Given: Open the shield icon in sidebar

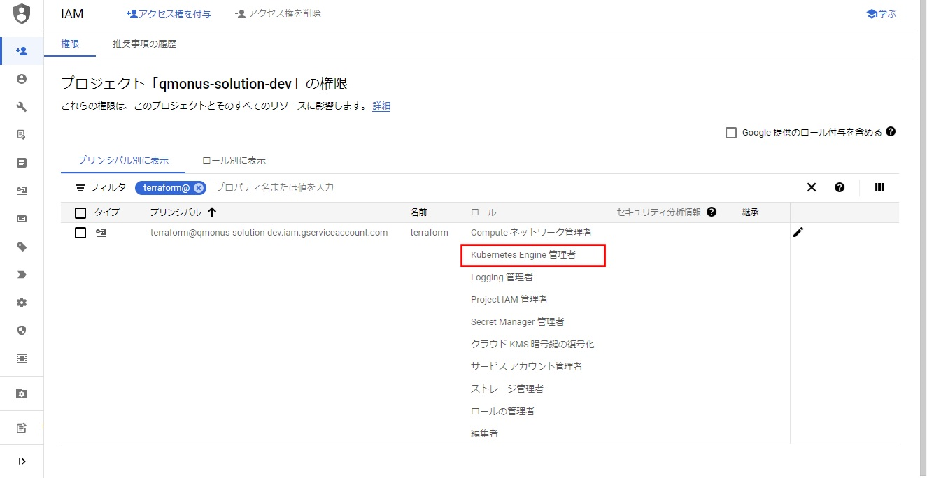Looking at the screenshot, I should coord(22,331).
